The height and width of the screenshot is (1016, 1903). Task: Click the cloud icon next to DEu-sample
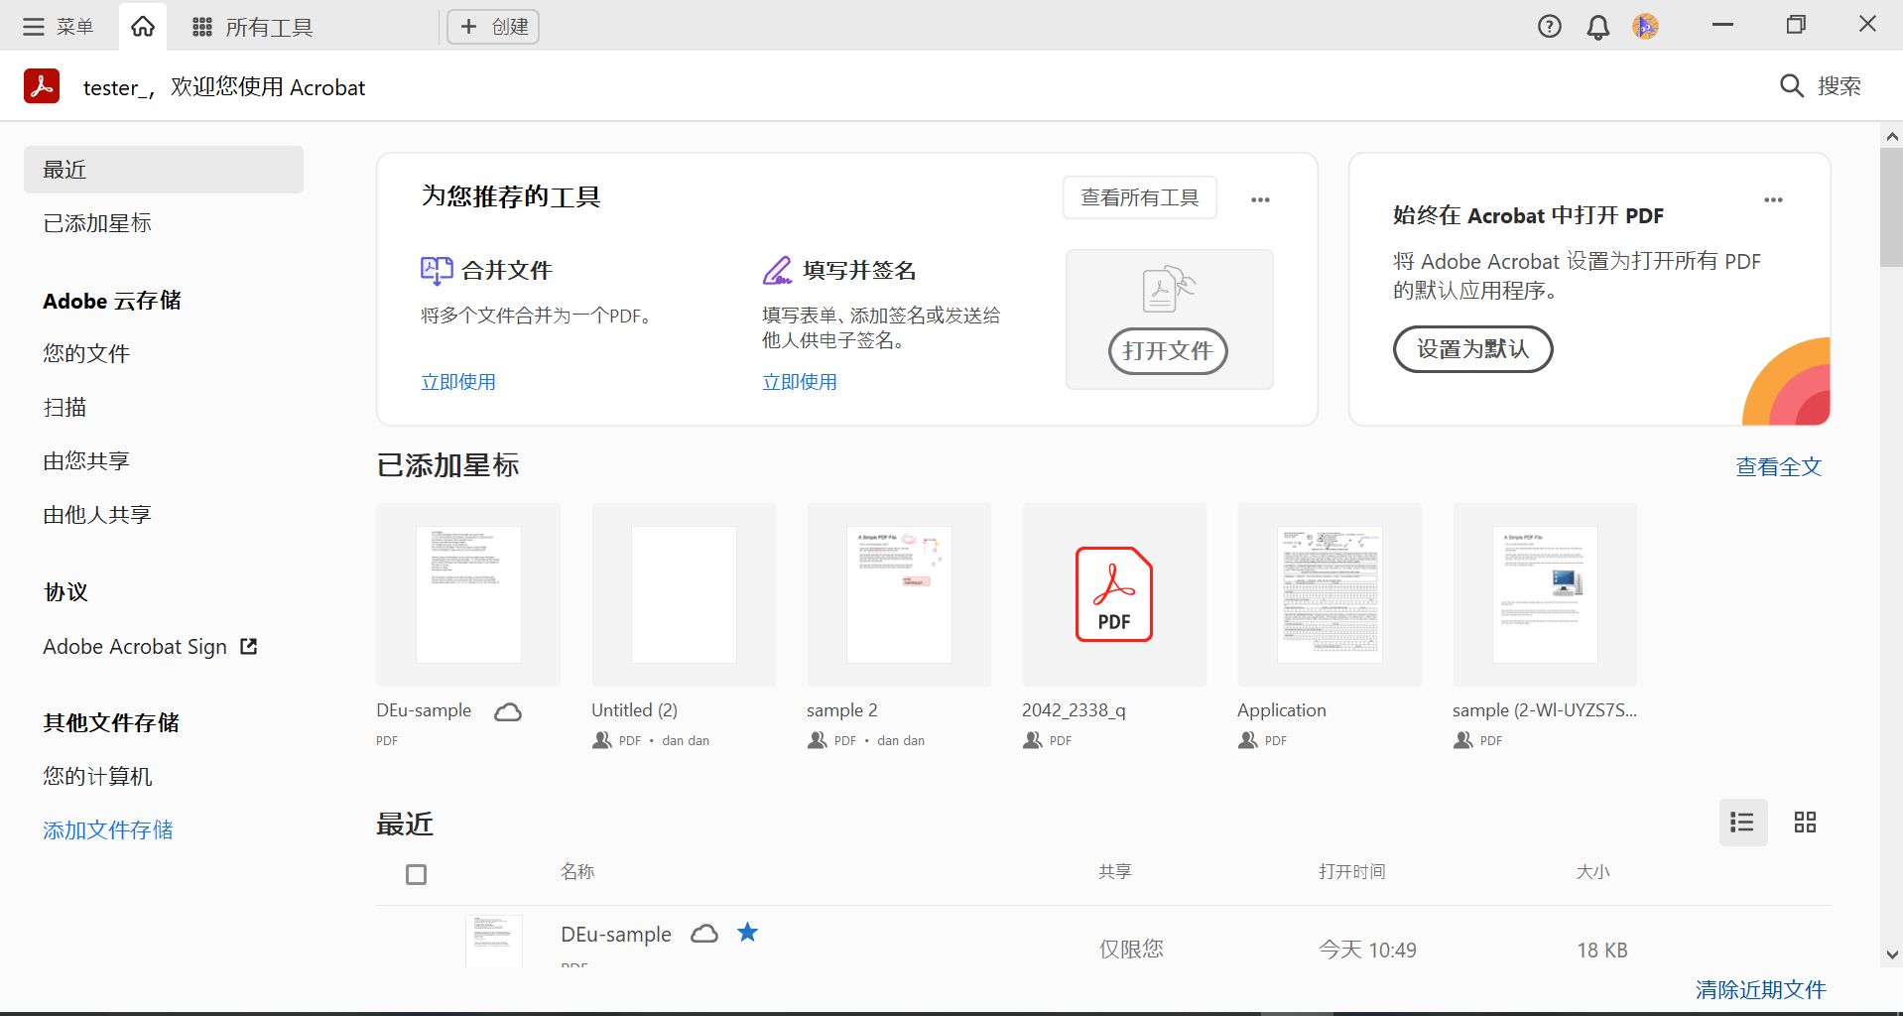tap(507, 710)
